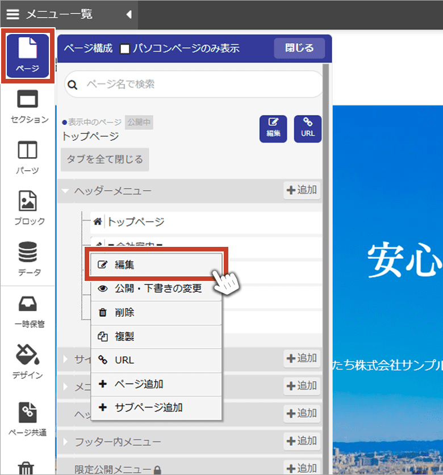
Task: Click the ページ名で検索 search field
Action: (x=194, y=84)
